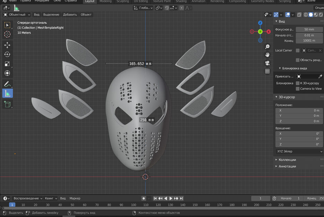
Task: Click the frame 1 playhead marker
Action: [x=12, y=205]
